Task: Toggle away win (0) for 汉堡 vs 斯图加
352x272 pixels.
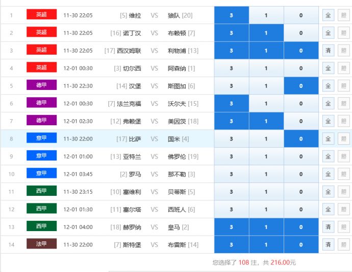Action: pyautogui.click(x=300, y=86)
